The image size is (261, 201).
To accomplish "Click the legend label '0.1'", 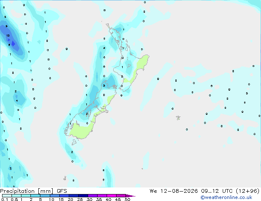I will pos(5,199).
